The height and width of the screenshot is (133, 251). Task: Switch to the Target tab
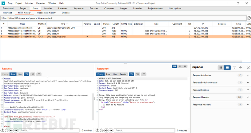(23, 8)
